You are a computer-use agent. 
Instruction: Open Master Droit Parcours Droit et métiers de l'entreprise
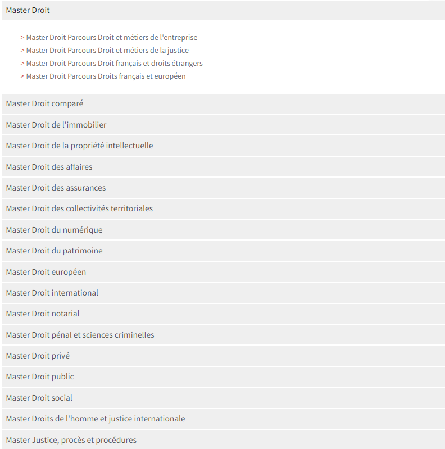pyautogui.click(x=111, y=38)
